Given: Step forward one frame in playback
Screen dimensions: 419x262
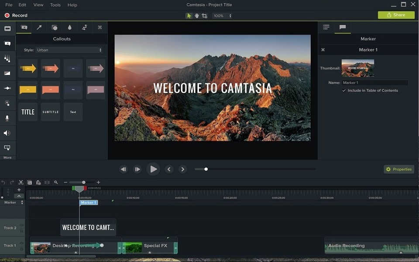Looking at the screenshot, I should [137, 169].
